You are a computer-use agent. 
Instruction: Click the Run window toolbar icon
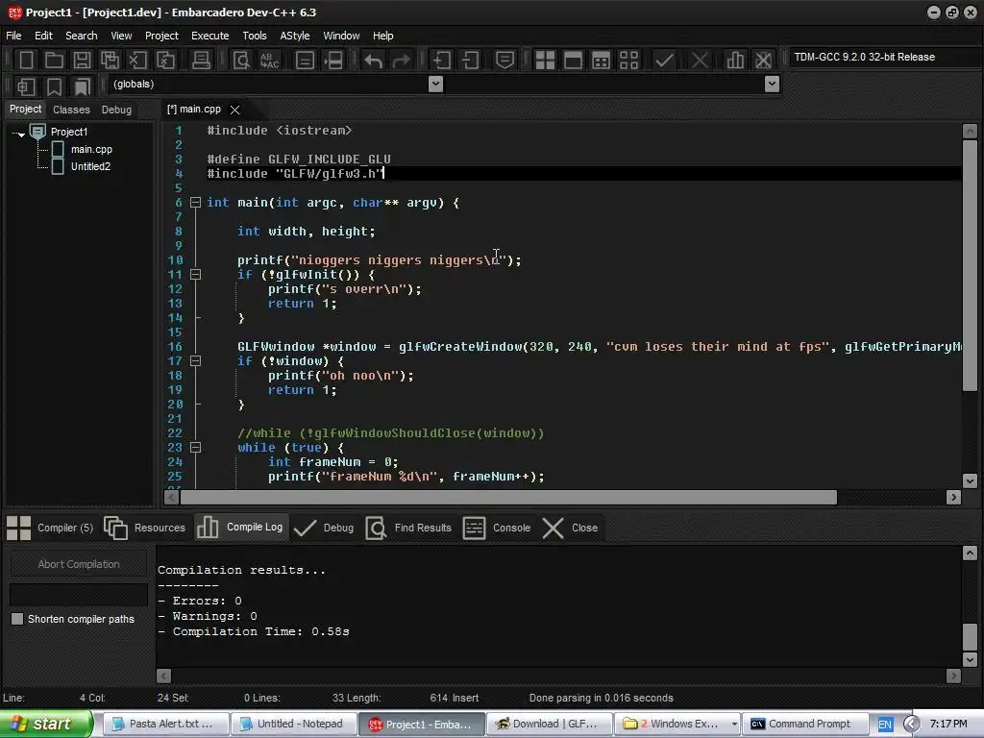[573, 61]
